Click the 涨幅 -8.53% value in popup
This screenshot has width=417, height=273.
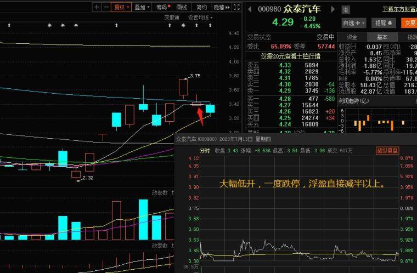pos(262,151)
